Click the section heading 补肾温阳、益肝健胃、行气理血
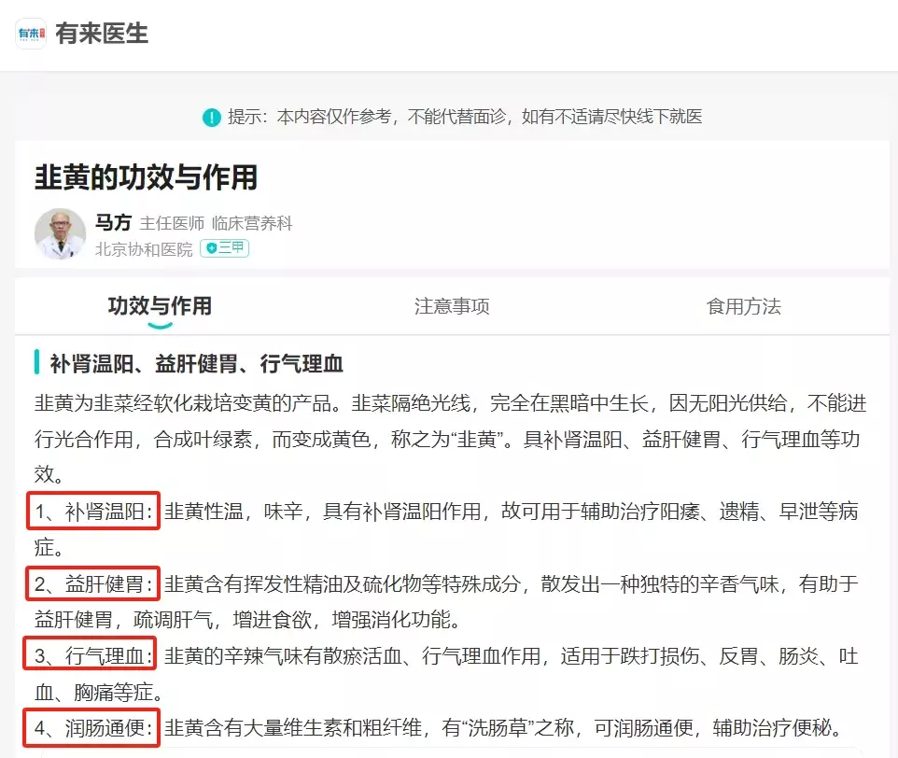Image resolution: width=898 pixels, height=758 pixels. 196,363
